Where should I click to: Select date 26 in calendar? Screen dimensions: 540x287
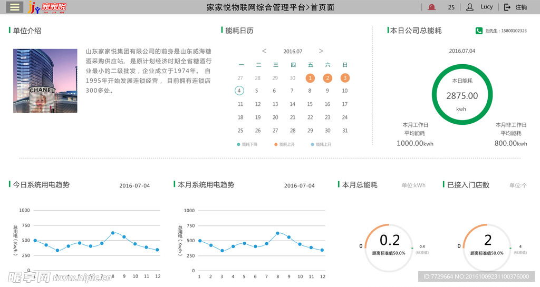click(257, 131)
